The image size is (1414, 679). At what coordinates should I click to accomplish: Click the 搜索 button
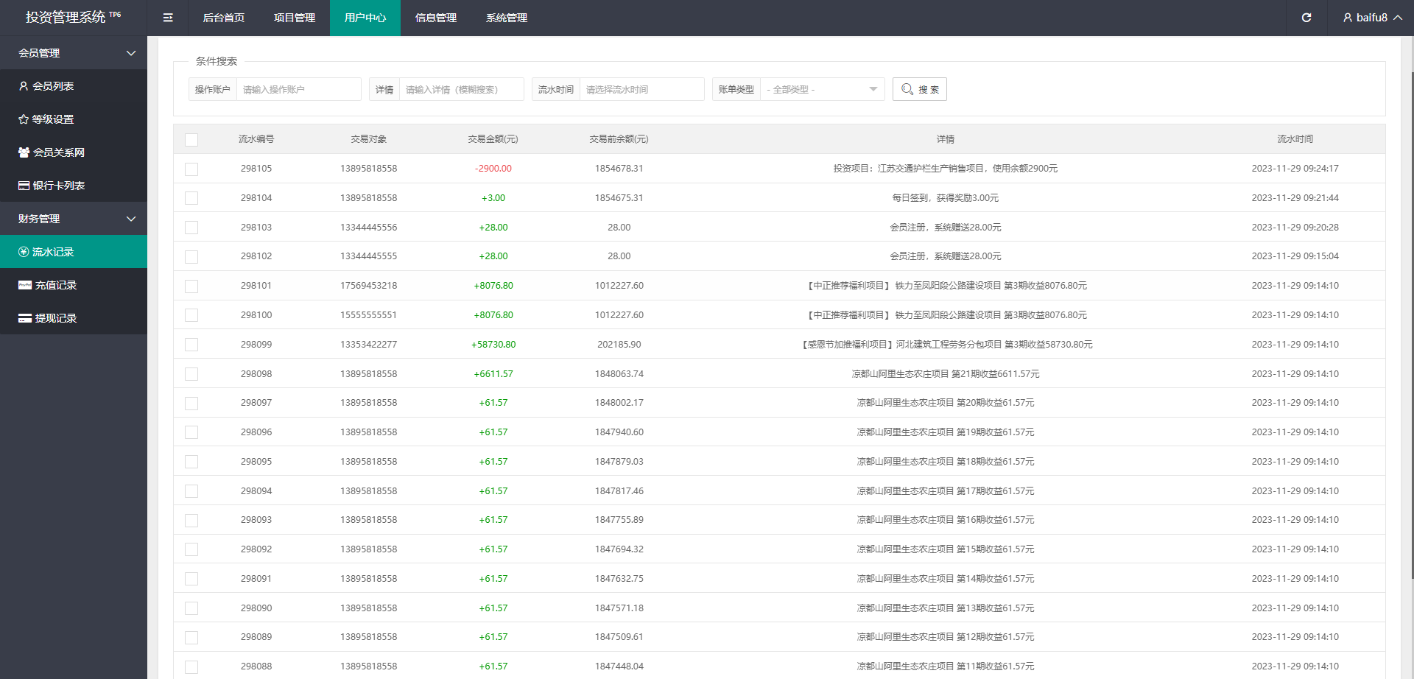click(x=919, y=90)
